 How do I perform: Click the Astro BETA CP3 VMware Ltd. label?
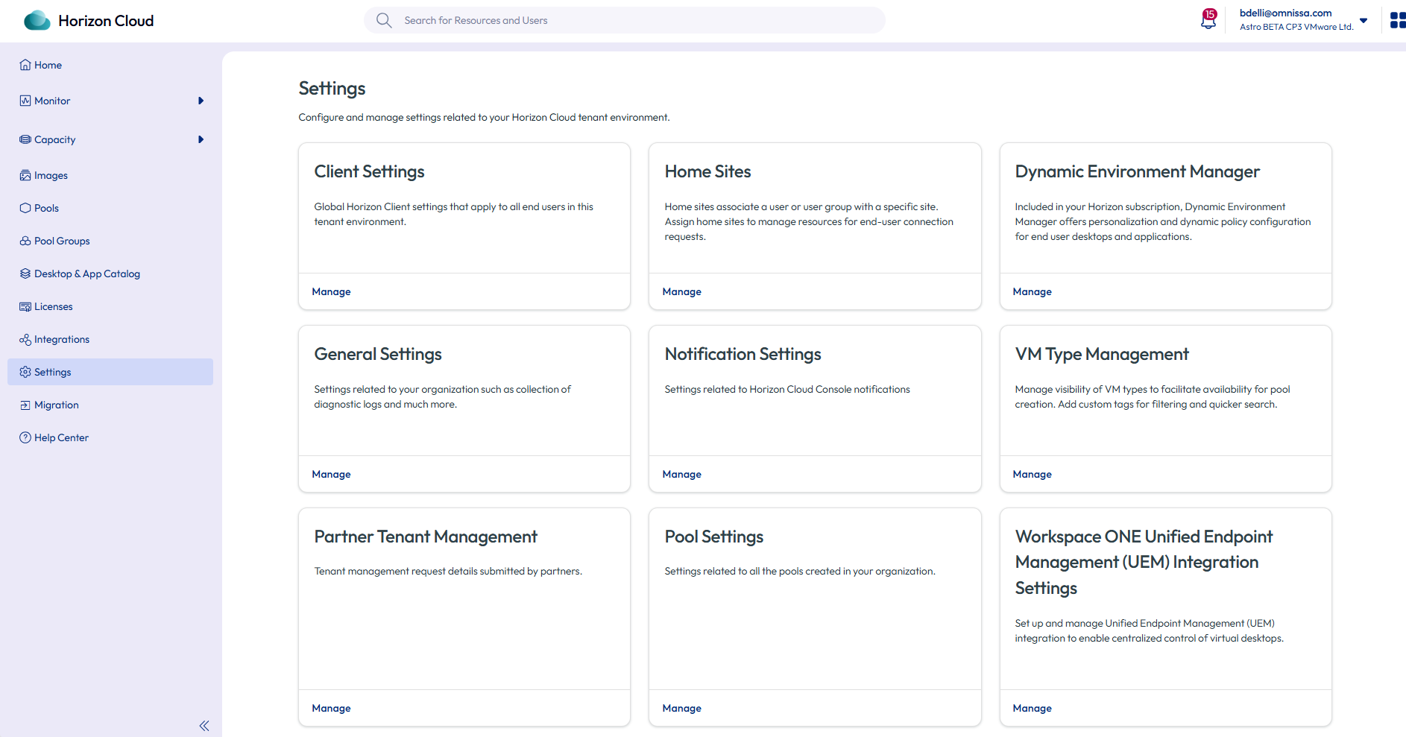(x=1296, y=27)
